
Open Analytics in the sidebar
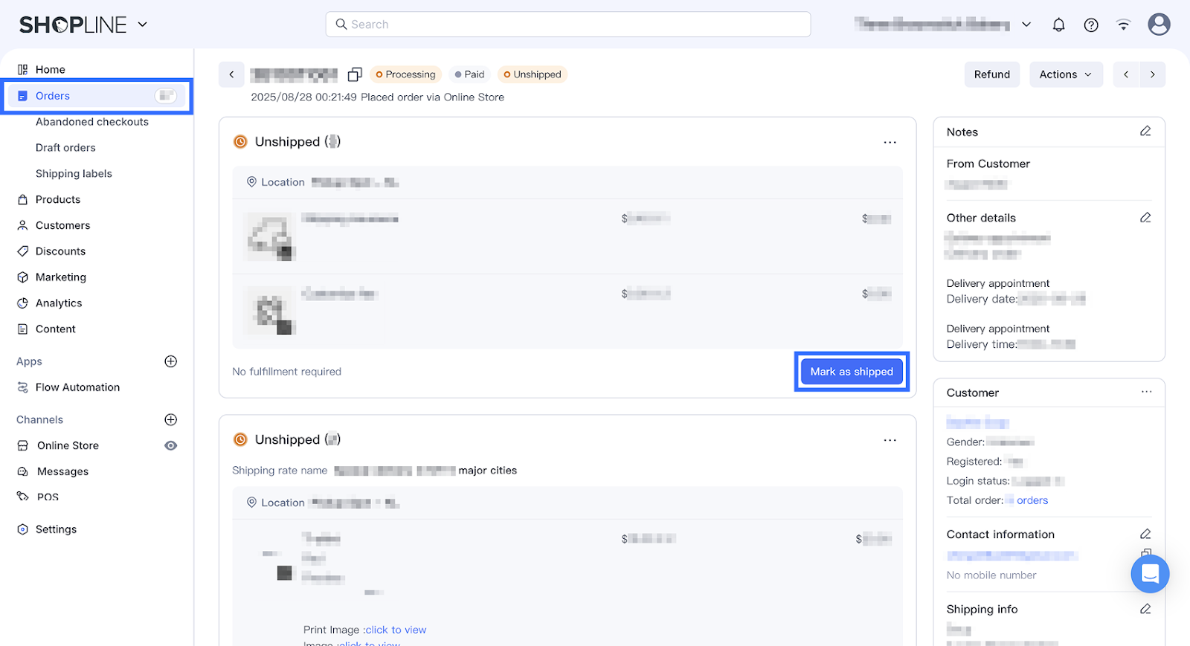tap(59, 303)
